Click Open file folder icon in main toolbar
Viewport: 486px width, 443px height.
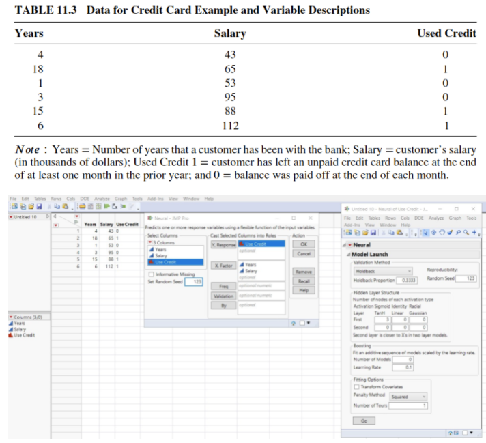[31, 206]
